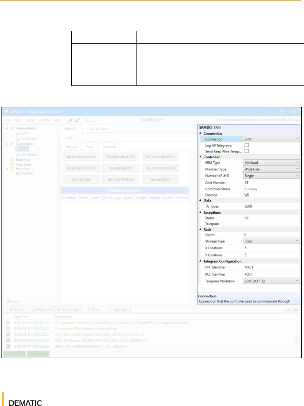Open the EDIT menu
The image size is (304, 406).
[x=19, y=120]
